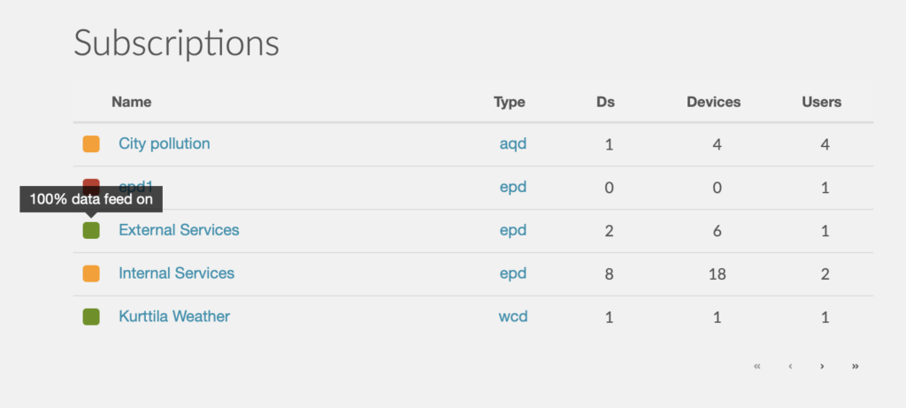Click the wcd type link

tap(513, 317)
